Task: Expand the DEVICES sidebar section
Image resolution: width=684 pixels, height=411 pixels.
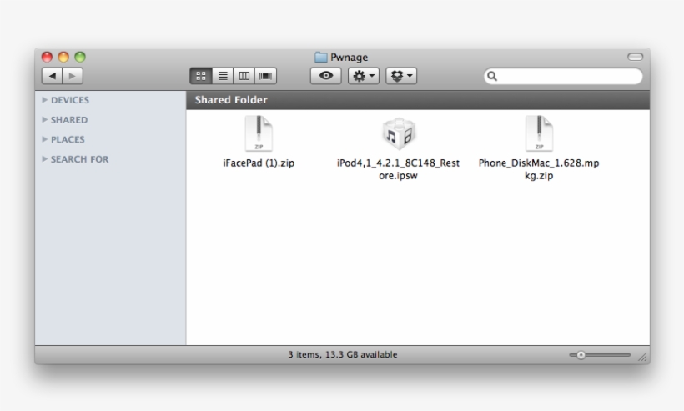Action: coord(44,100)
